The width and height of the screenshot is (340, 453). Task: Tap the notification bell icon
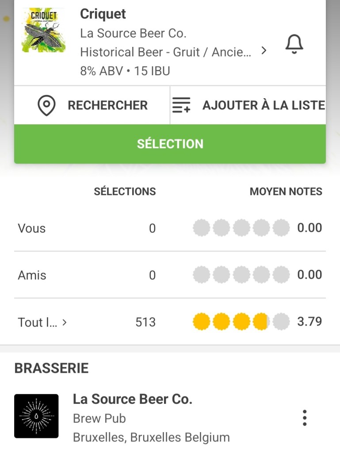(x=294, y=44)
